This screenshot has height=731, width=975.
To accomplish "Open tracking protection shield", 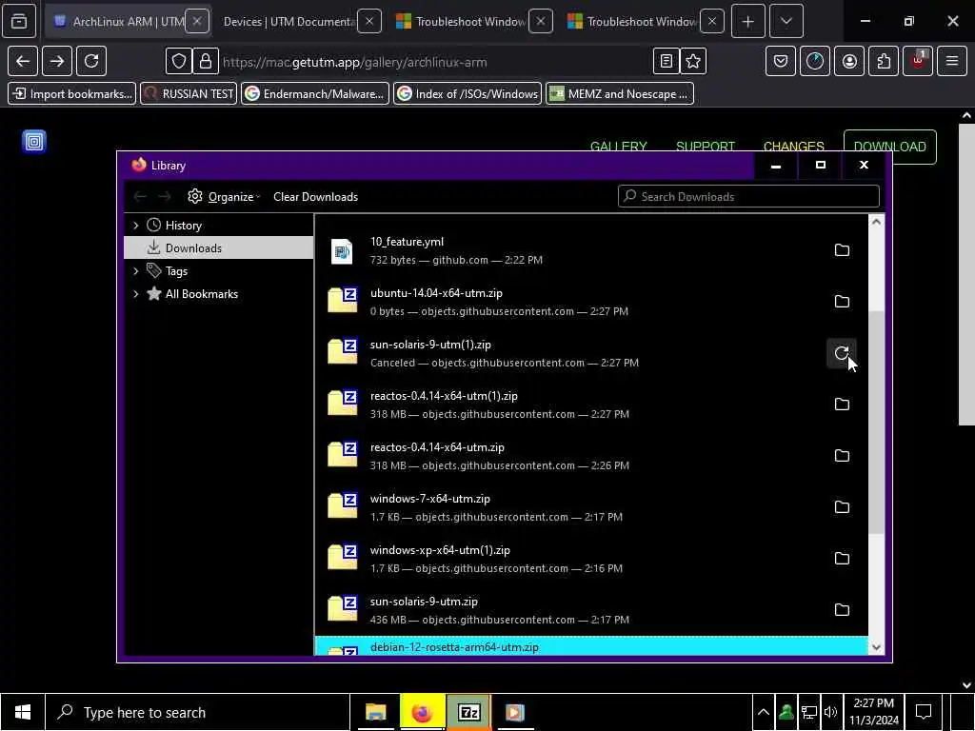I will click(179, 61).
